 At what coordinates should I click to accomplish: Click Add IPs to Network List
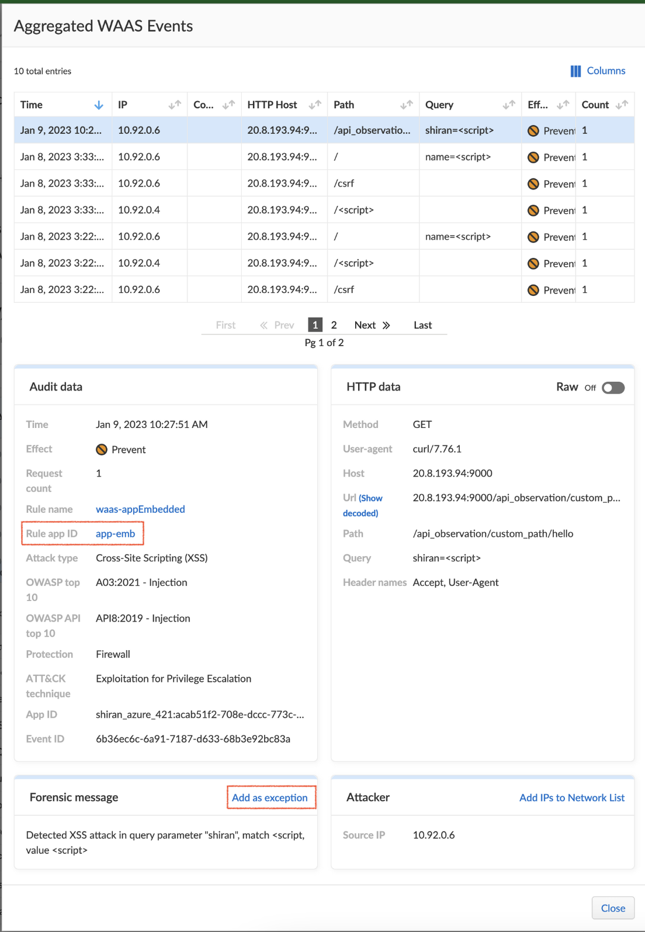pyautogui.click(x=572, y=798)
